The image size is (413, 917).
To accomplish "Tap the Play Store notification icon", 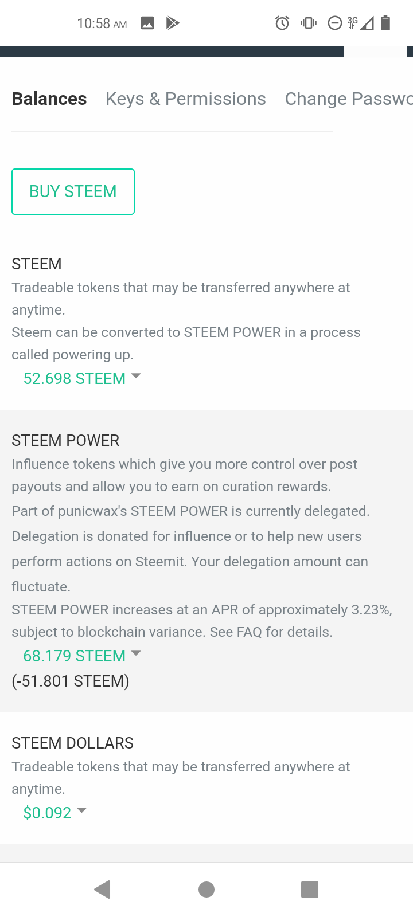I will pos(173,23).
